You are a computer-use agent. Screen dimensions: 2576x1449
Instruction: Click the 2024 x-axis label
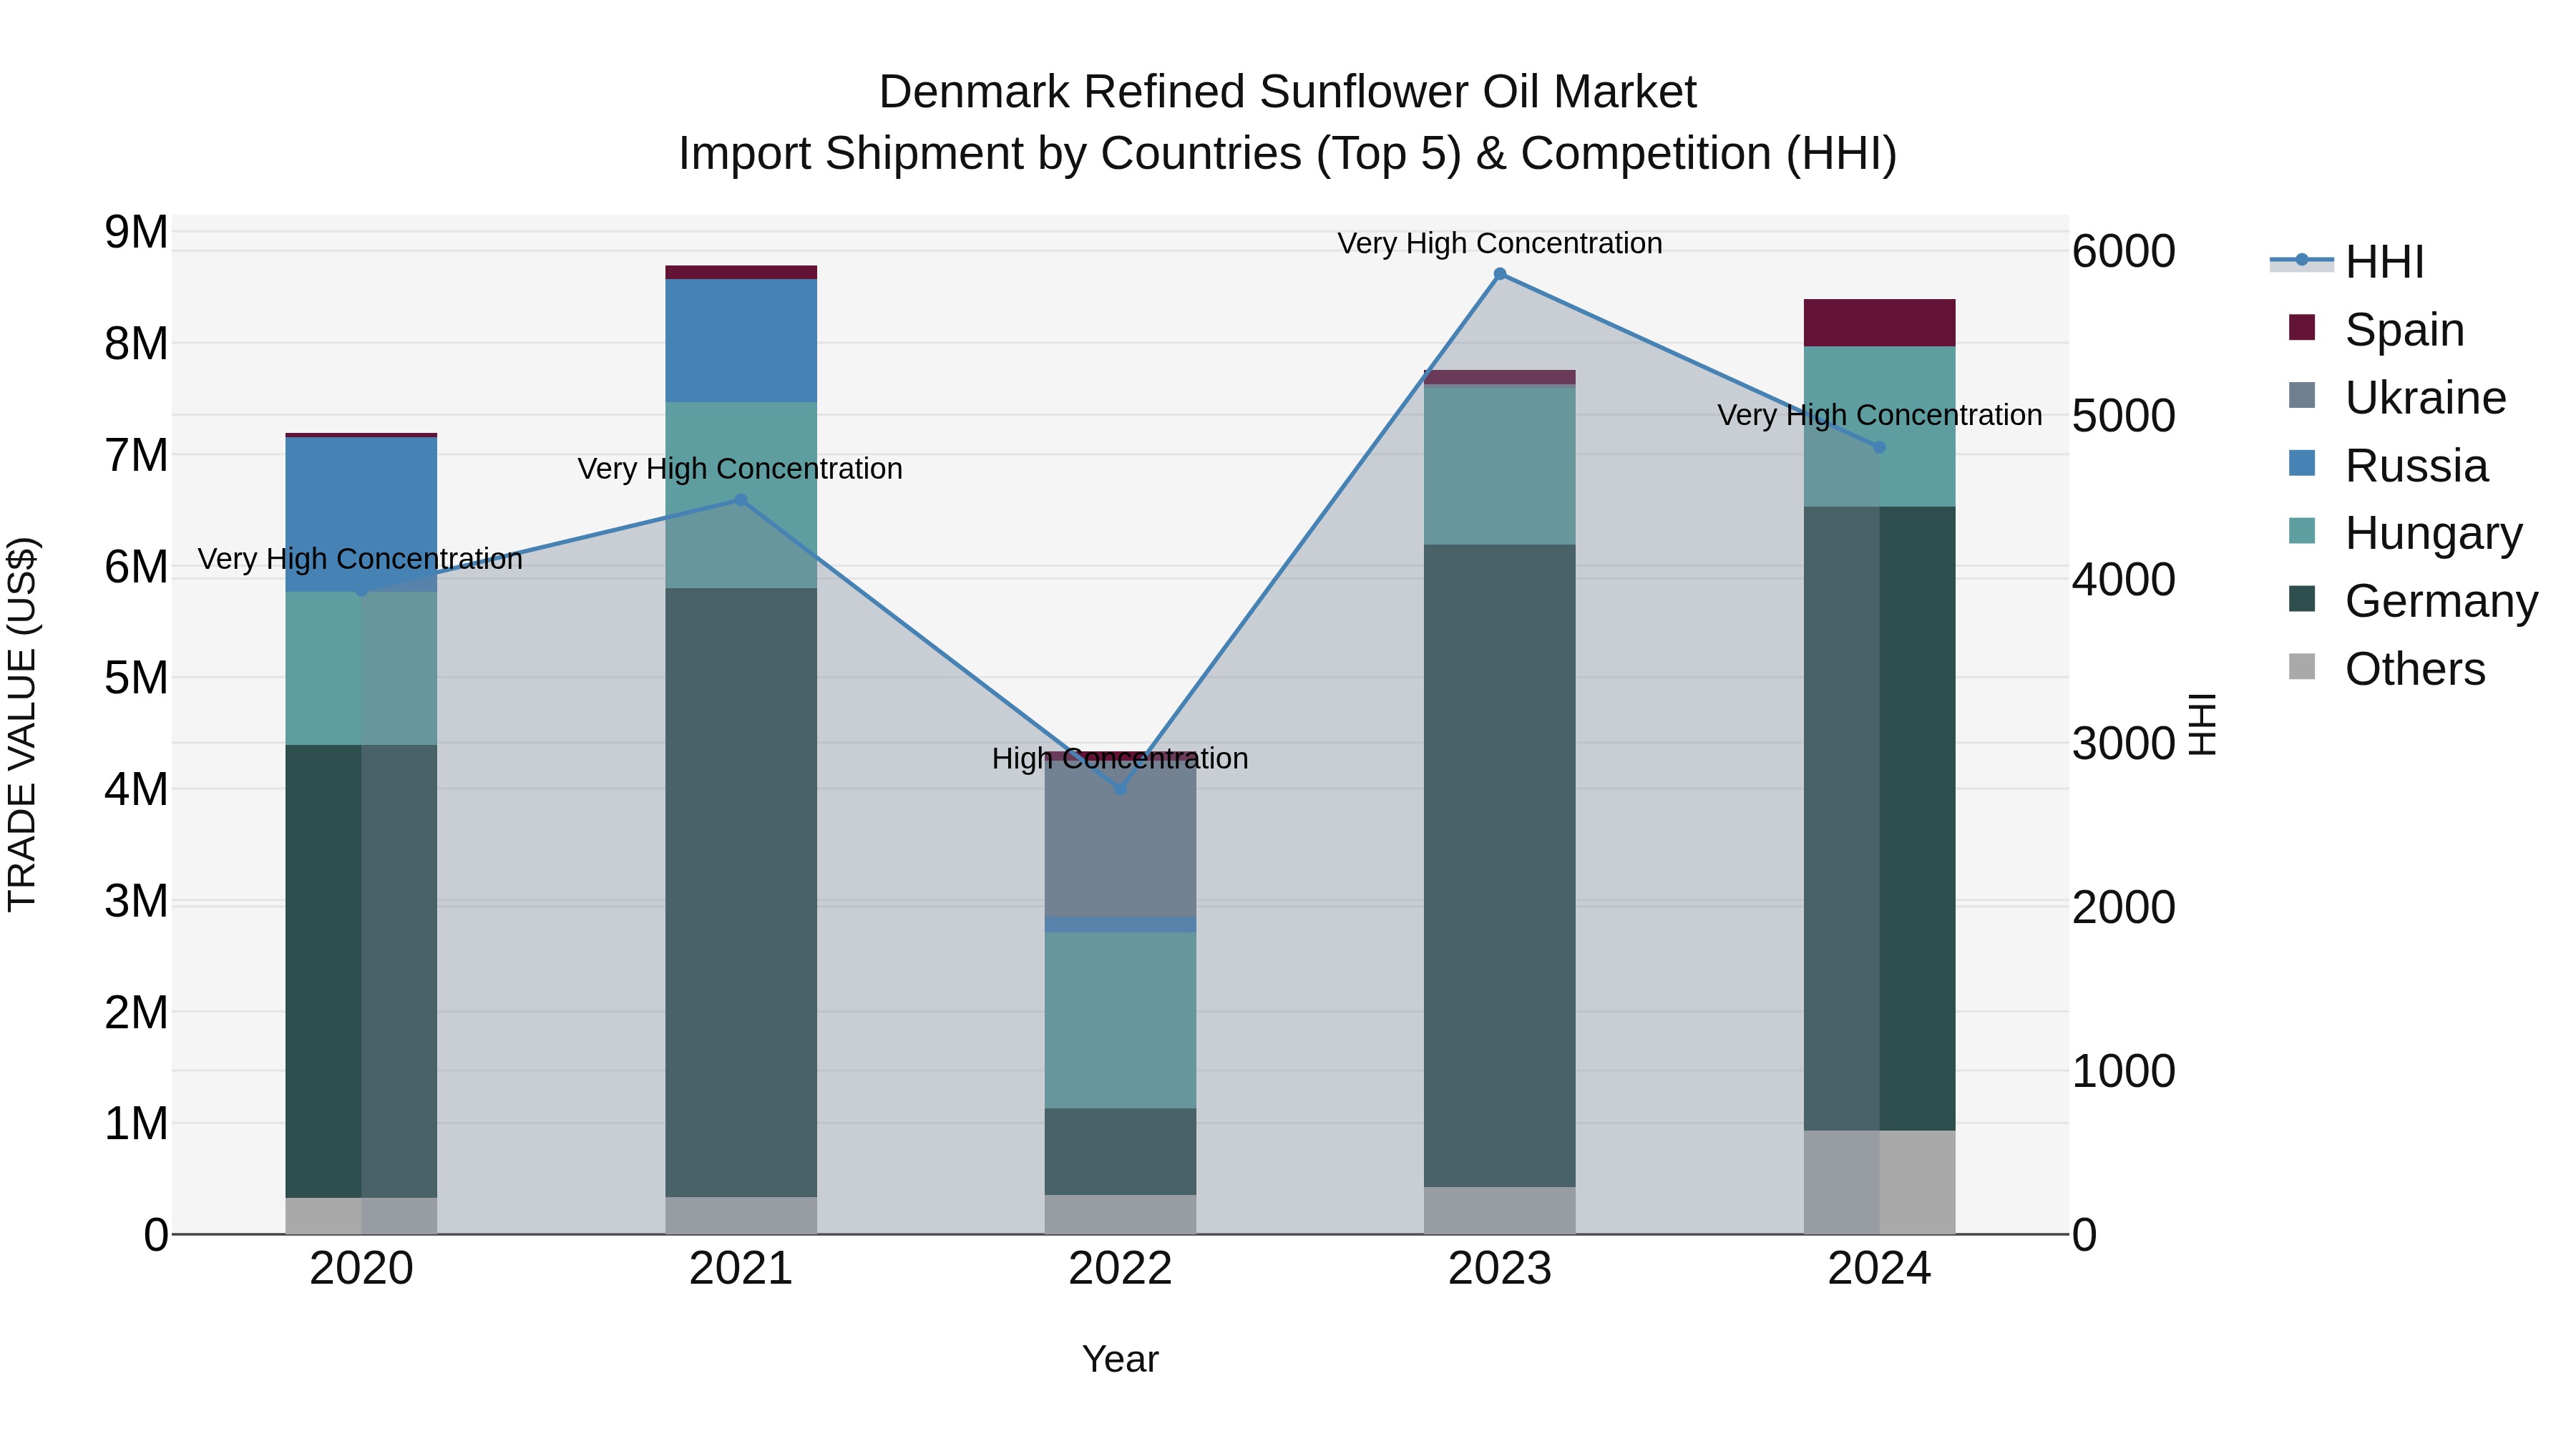point(1879,1269)
